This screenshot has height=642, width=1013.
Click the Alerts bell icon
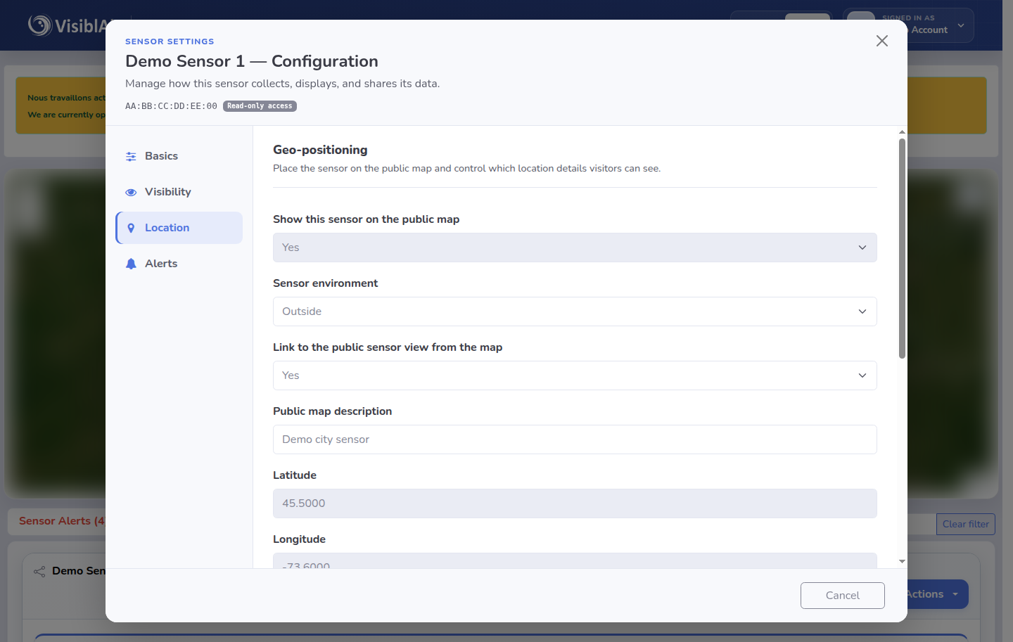(131, 264)
